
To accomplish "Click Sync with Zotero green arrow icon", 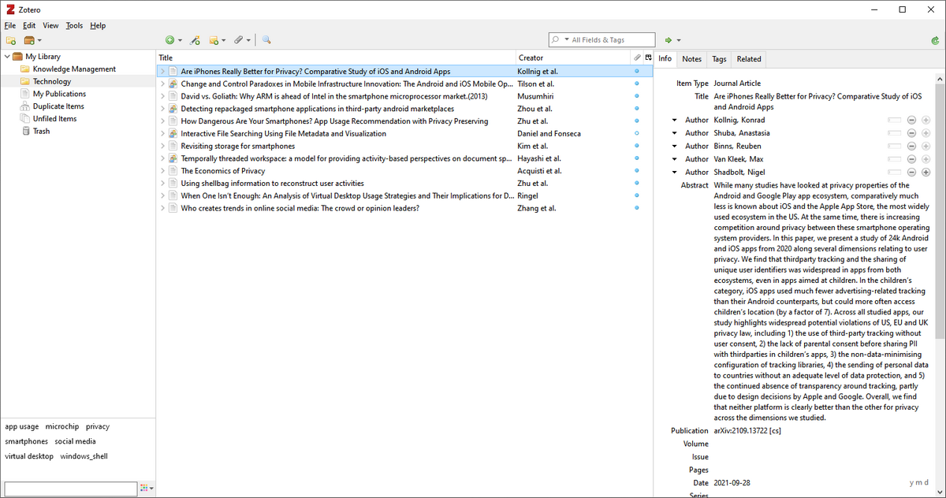I will tap(934, 40).
